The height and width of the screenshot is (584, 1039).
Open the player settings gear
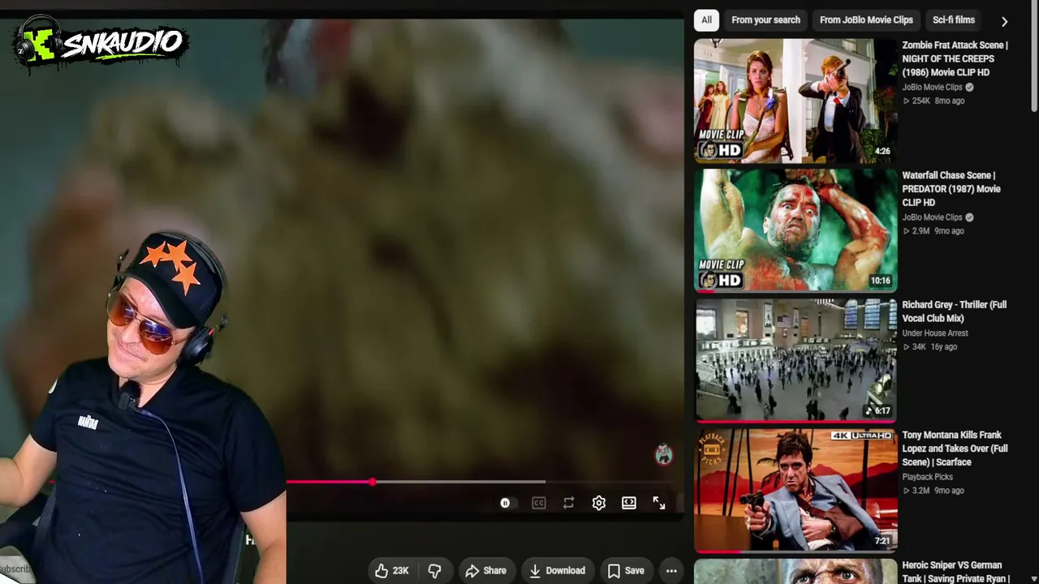pos(599,503)
